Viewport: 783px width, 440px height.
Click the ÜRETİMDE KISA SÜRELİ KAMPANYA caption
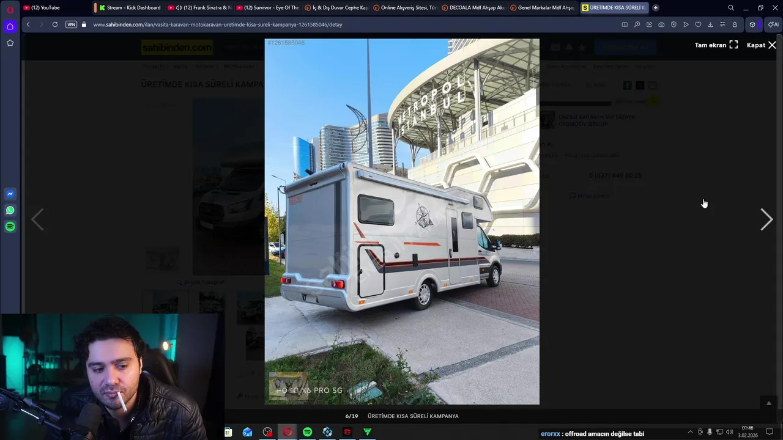tap(413, 416)
